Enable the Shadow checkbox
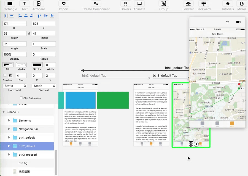The width and height of the screenshot is (248, 176). [x=5, y=75]
